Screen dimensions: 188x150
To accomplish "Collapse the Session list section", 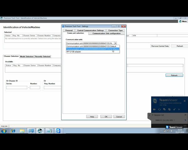I will (x=153, y=115).
